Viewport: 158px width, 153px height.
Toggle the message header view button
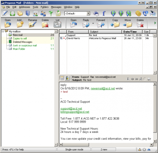pos(62,78)
